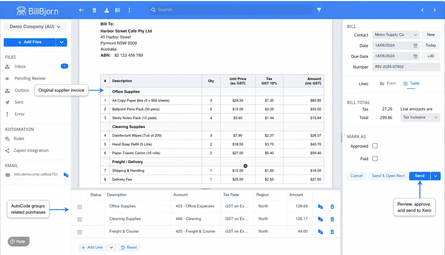Expand the Demo Company (AU) selector
This screenshot has height=255, width=445.
[x=35, y=27]
